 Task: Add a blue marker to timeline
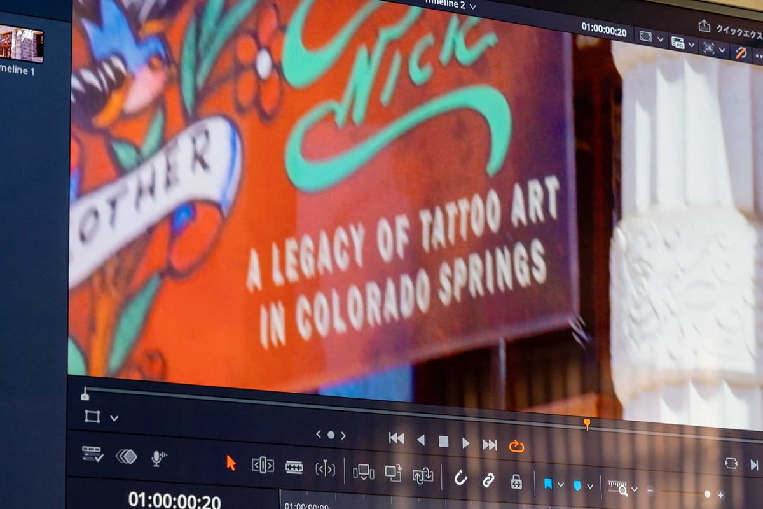(577, 485)
